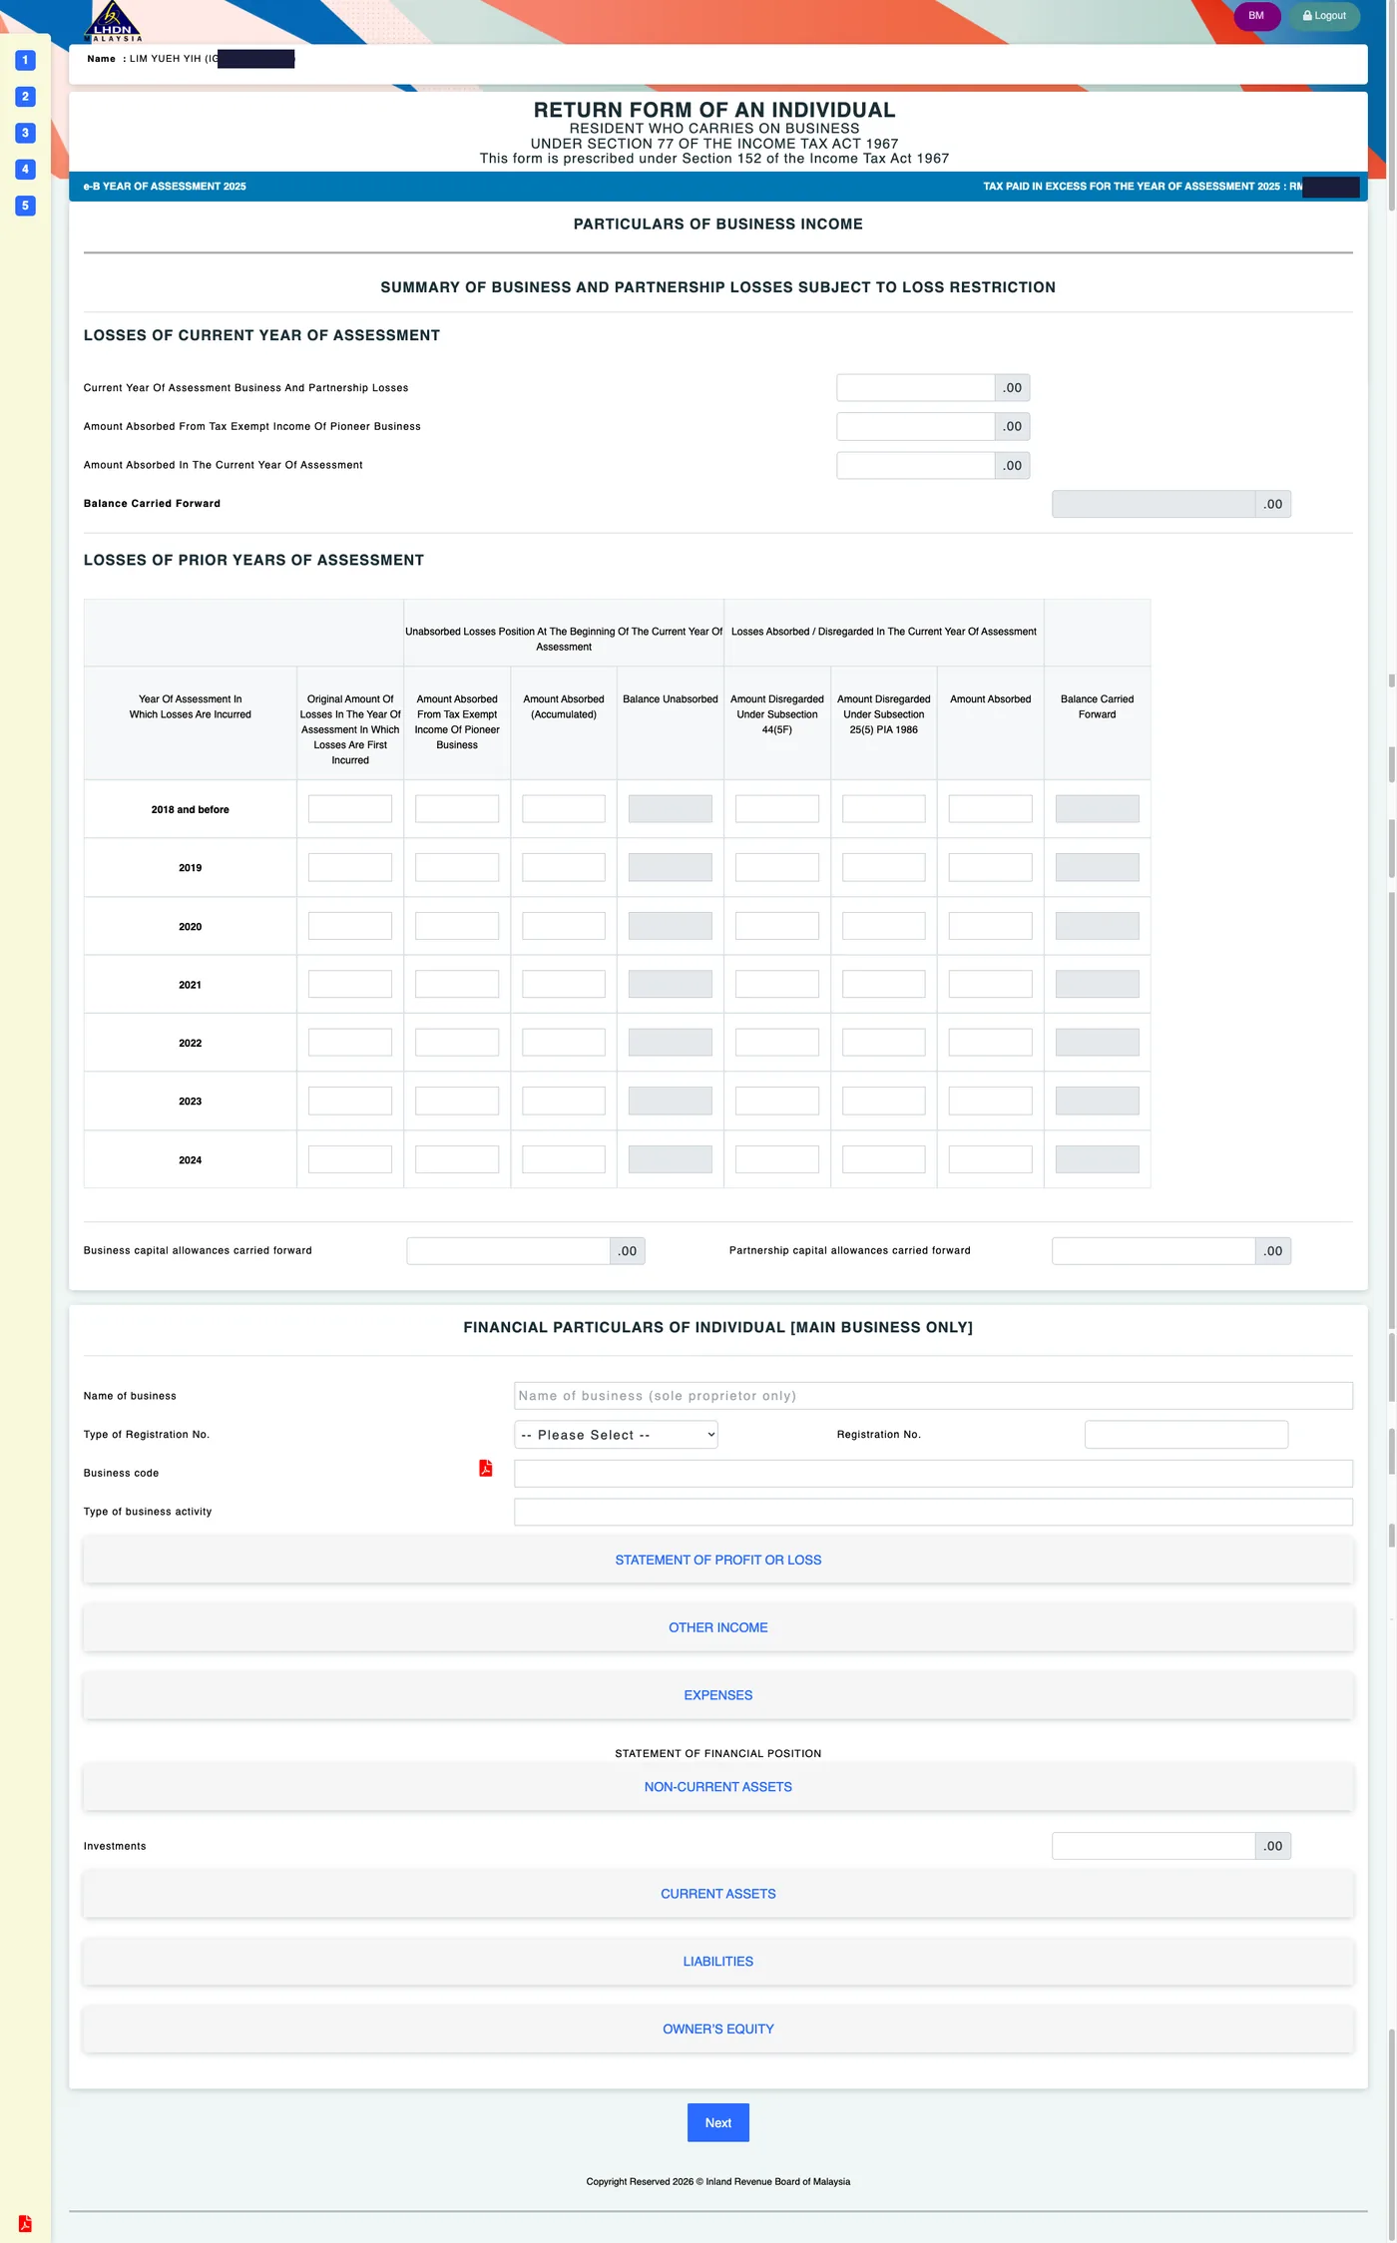Click the Balance Unabsorbed cell for 2019
1397x2243 pixels.
[x=671, y=867]
